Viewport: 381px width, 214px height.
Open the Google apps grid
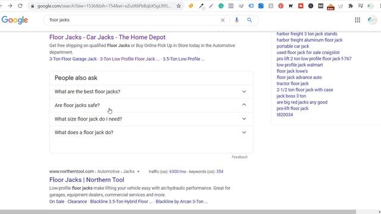[357, 20]
